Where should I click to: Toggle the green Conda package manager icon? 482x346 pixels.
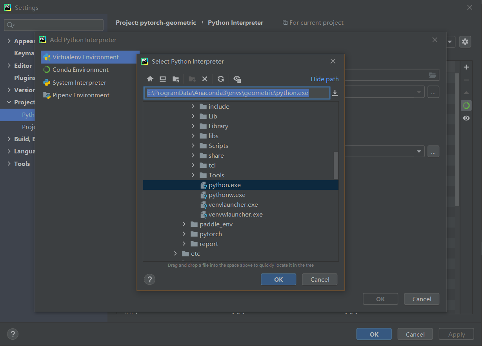click(466, 105)
